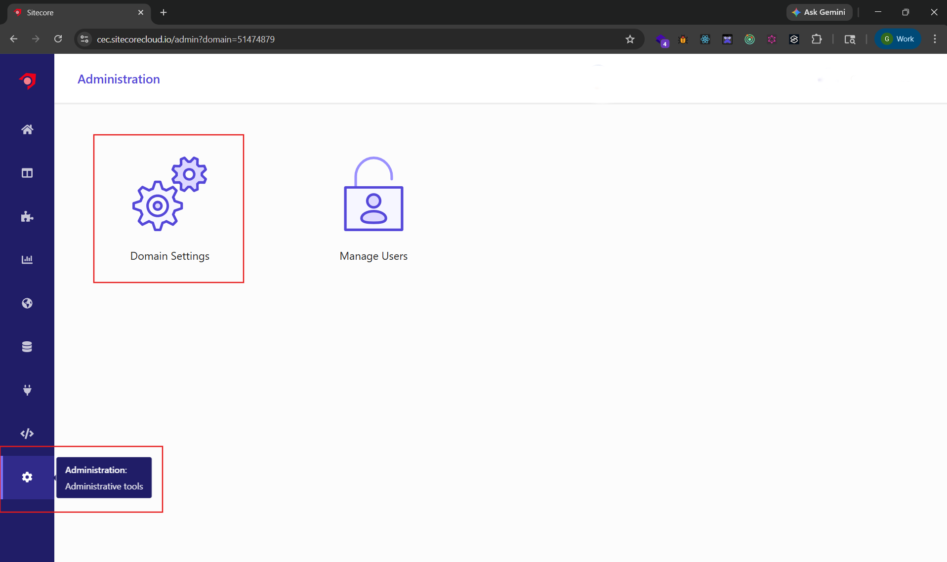The height and width of the screenshot is (562, 947).
Task: Bookmark this page with the star icon
Action: pos(630,39)
